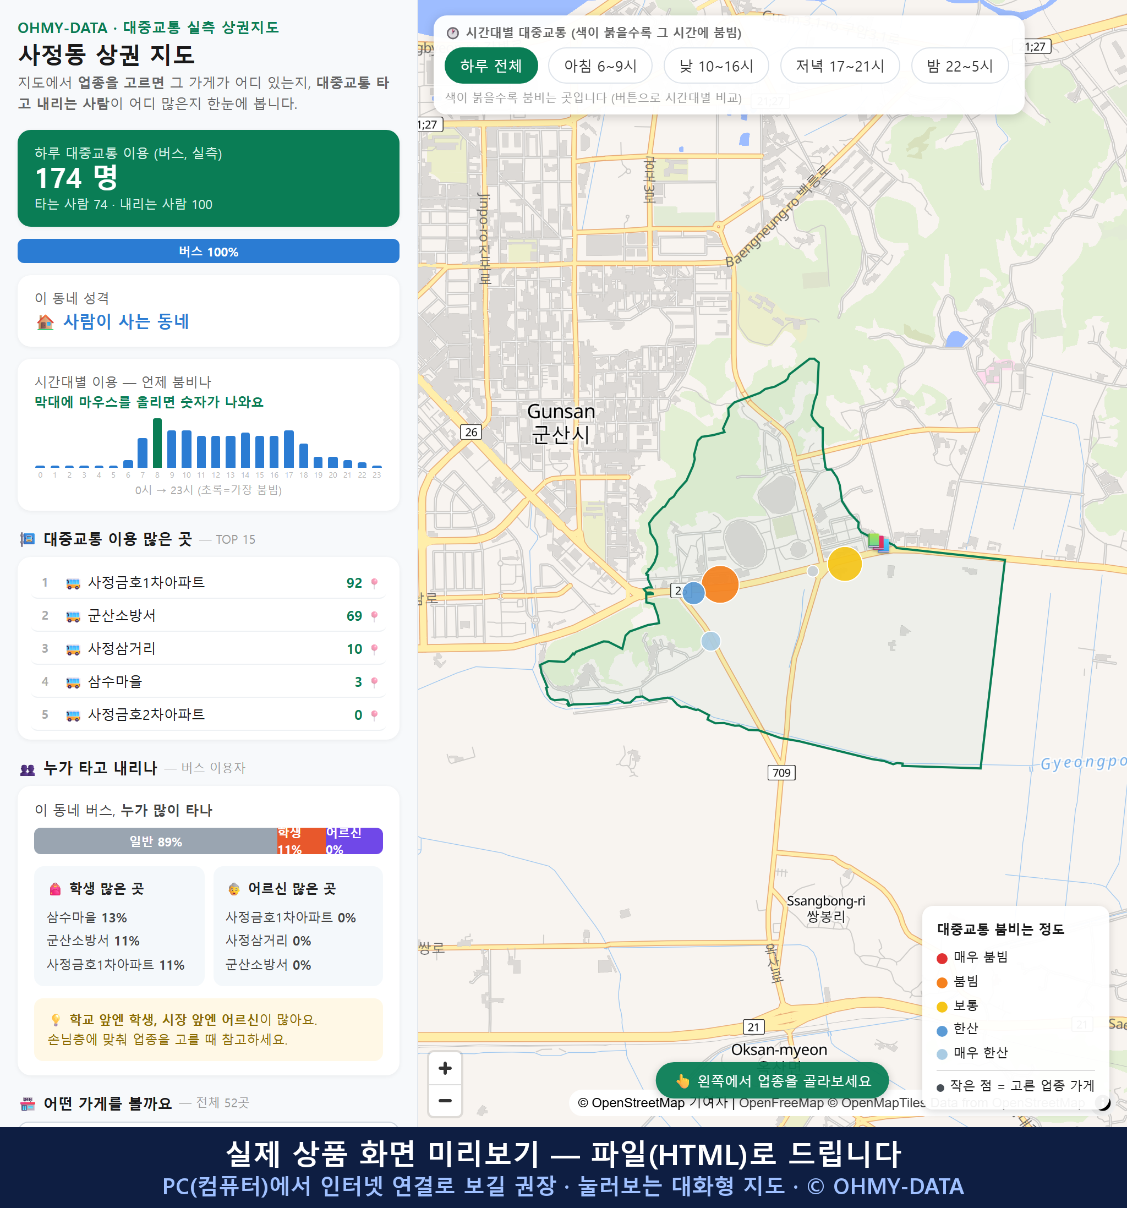
Task: Click the orange circle marker on the map
Action: tap(720, 584)
